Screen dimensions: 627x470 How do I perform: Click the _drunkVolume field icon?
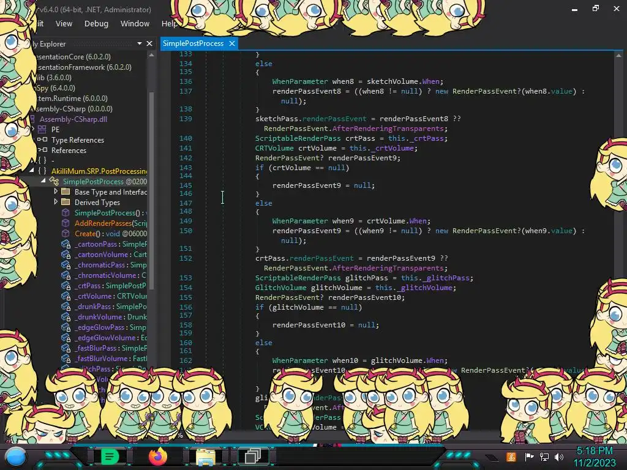point(66,316)
